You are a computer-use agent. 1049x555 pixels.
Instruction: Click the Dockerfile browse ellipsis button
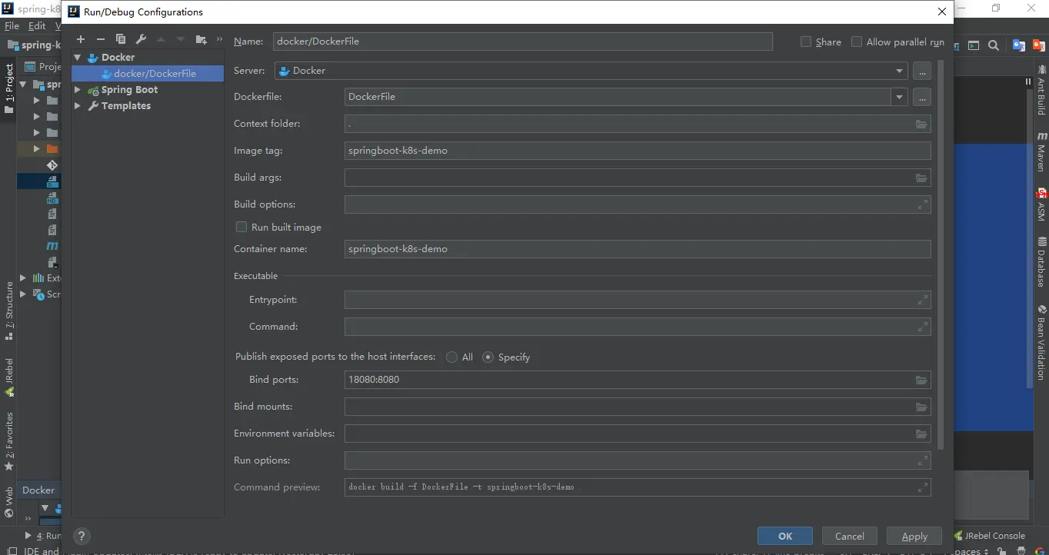point(922,97)
